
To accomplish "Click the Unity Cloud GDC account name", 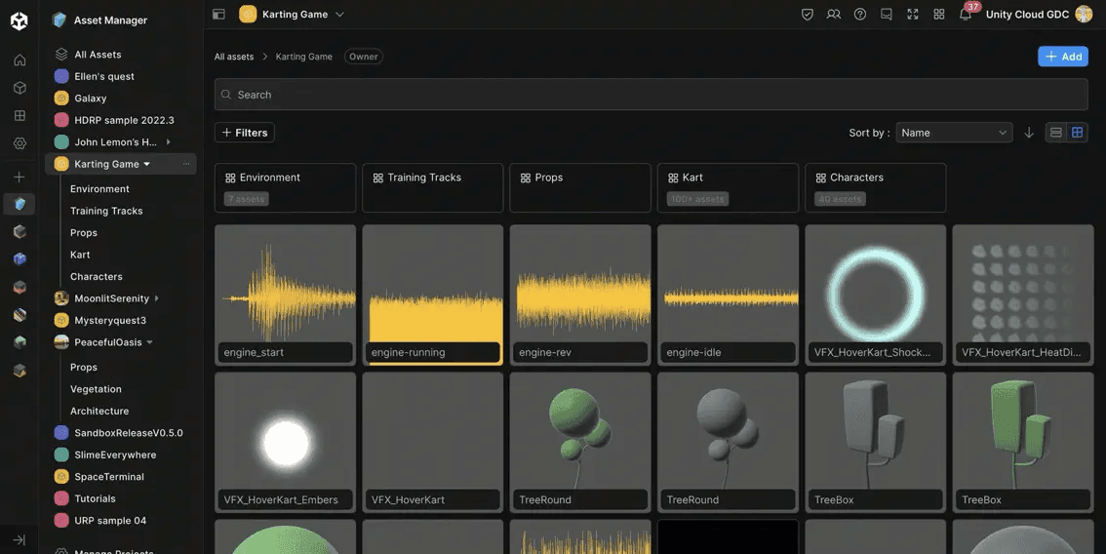I will (x=1027, y=14).
